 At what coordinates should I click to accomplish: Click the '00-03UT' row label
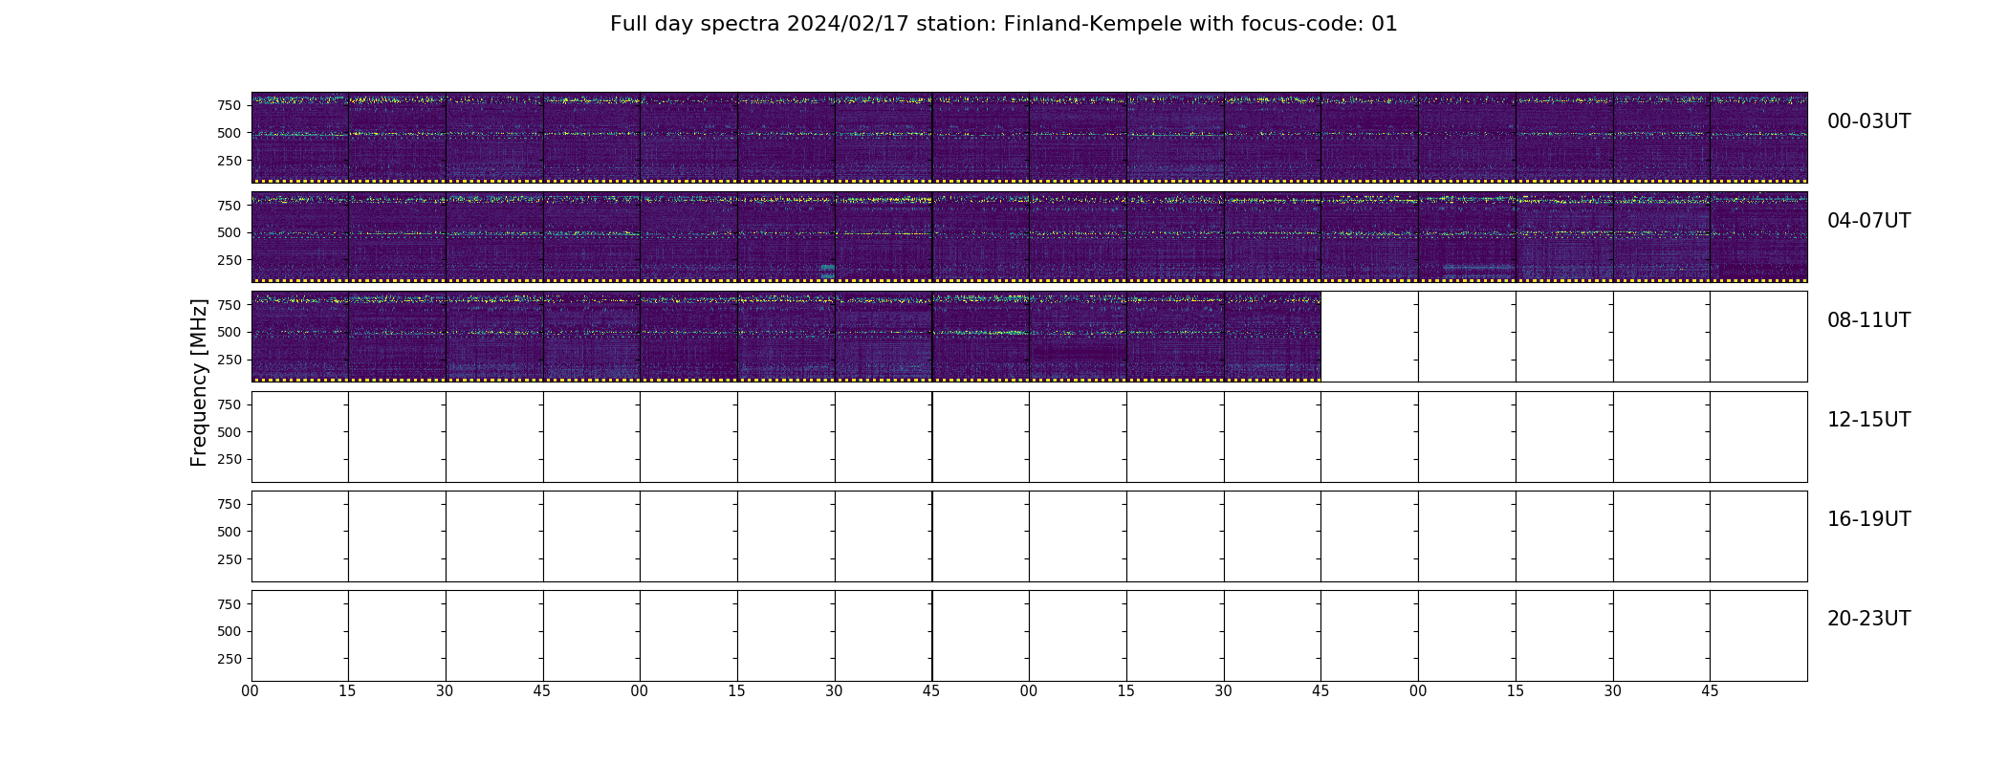pos(1868,121)
